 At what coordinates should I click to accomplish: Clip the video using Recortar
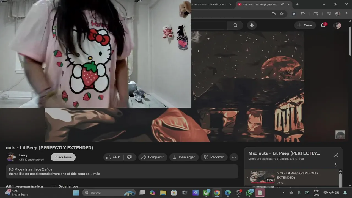point(214,157)
